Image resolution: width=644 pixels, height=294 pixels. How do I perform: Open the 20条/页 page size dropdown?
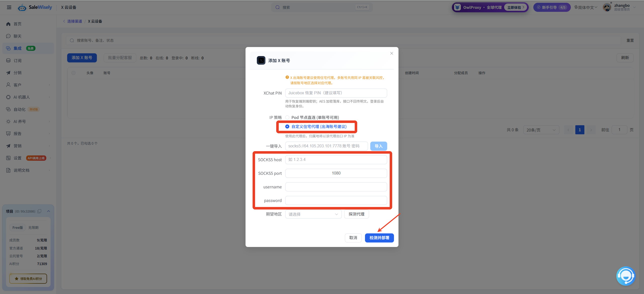tap(541, 130)
